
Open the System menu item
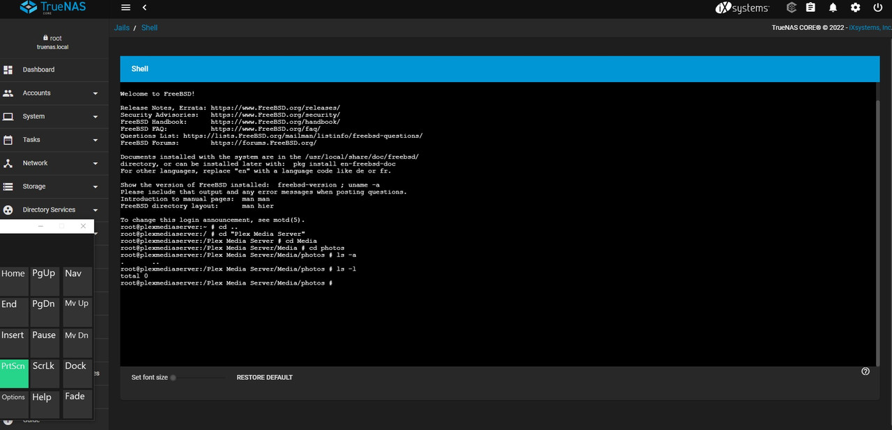tap(54, 116)
